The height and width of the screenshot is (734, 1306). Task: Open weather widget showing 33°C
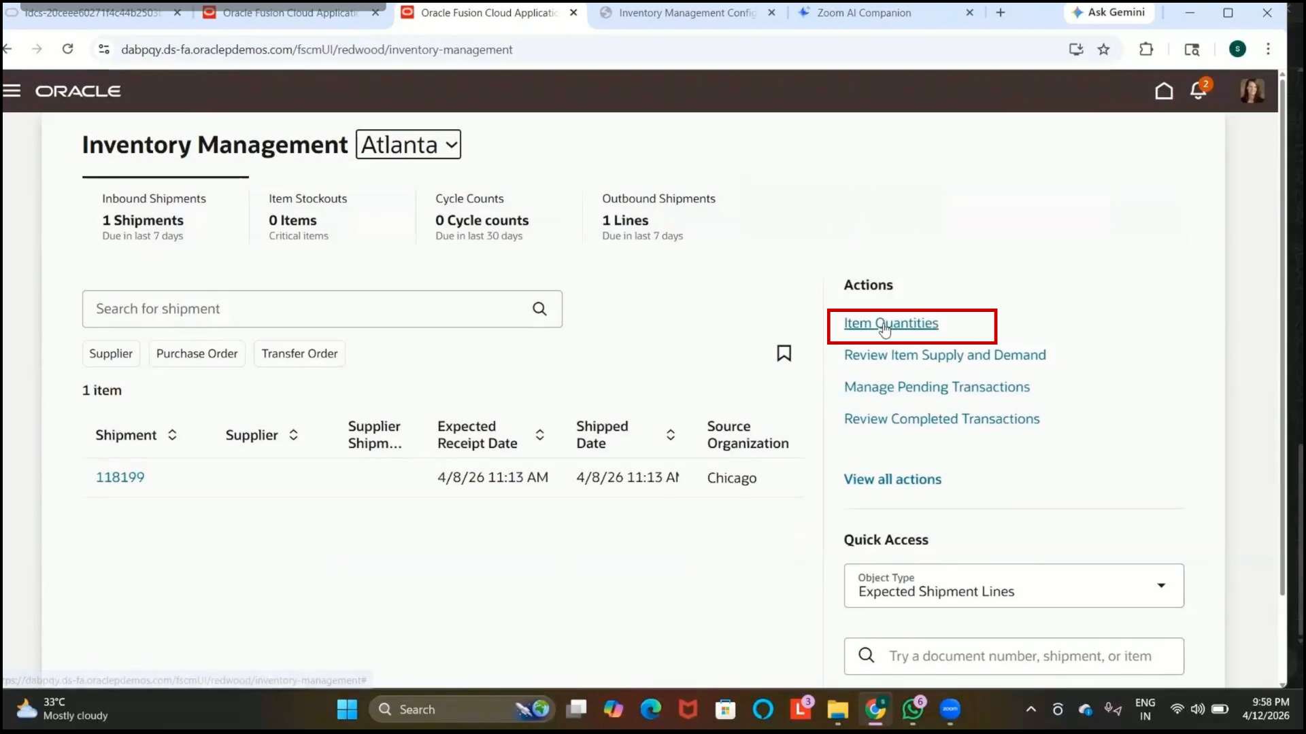tap(61, 709)
